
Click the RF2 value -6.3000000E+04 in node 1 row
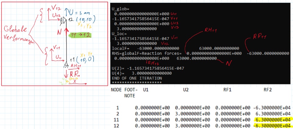tap(272, 108)
